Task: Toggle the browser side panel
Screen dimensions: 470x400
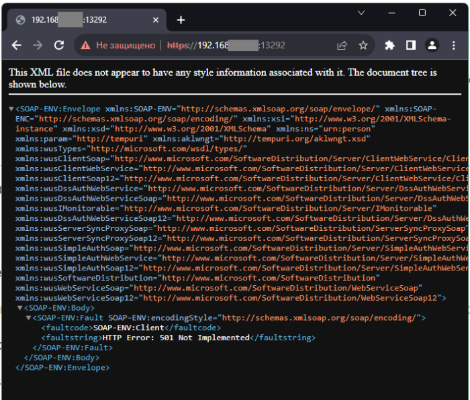Action: (411, 46)
